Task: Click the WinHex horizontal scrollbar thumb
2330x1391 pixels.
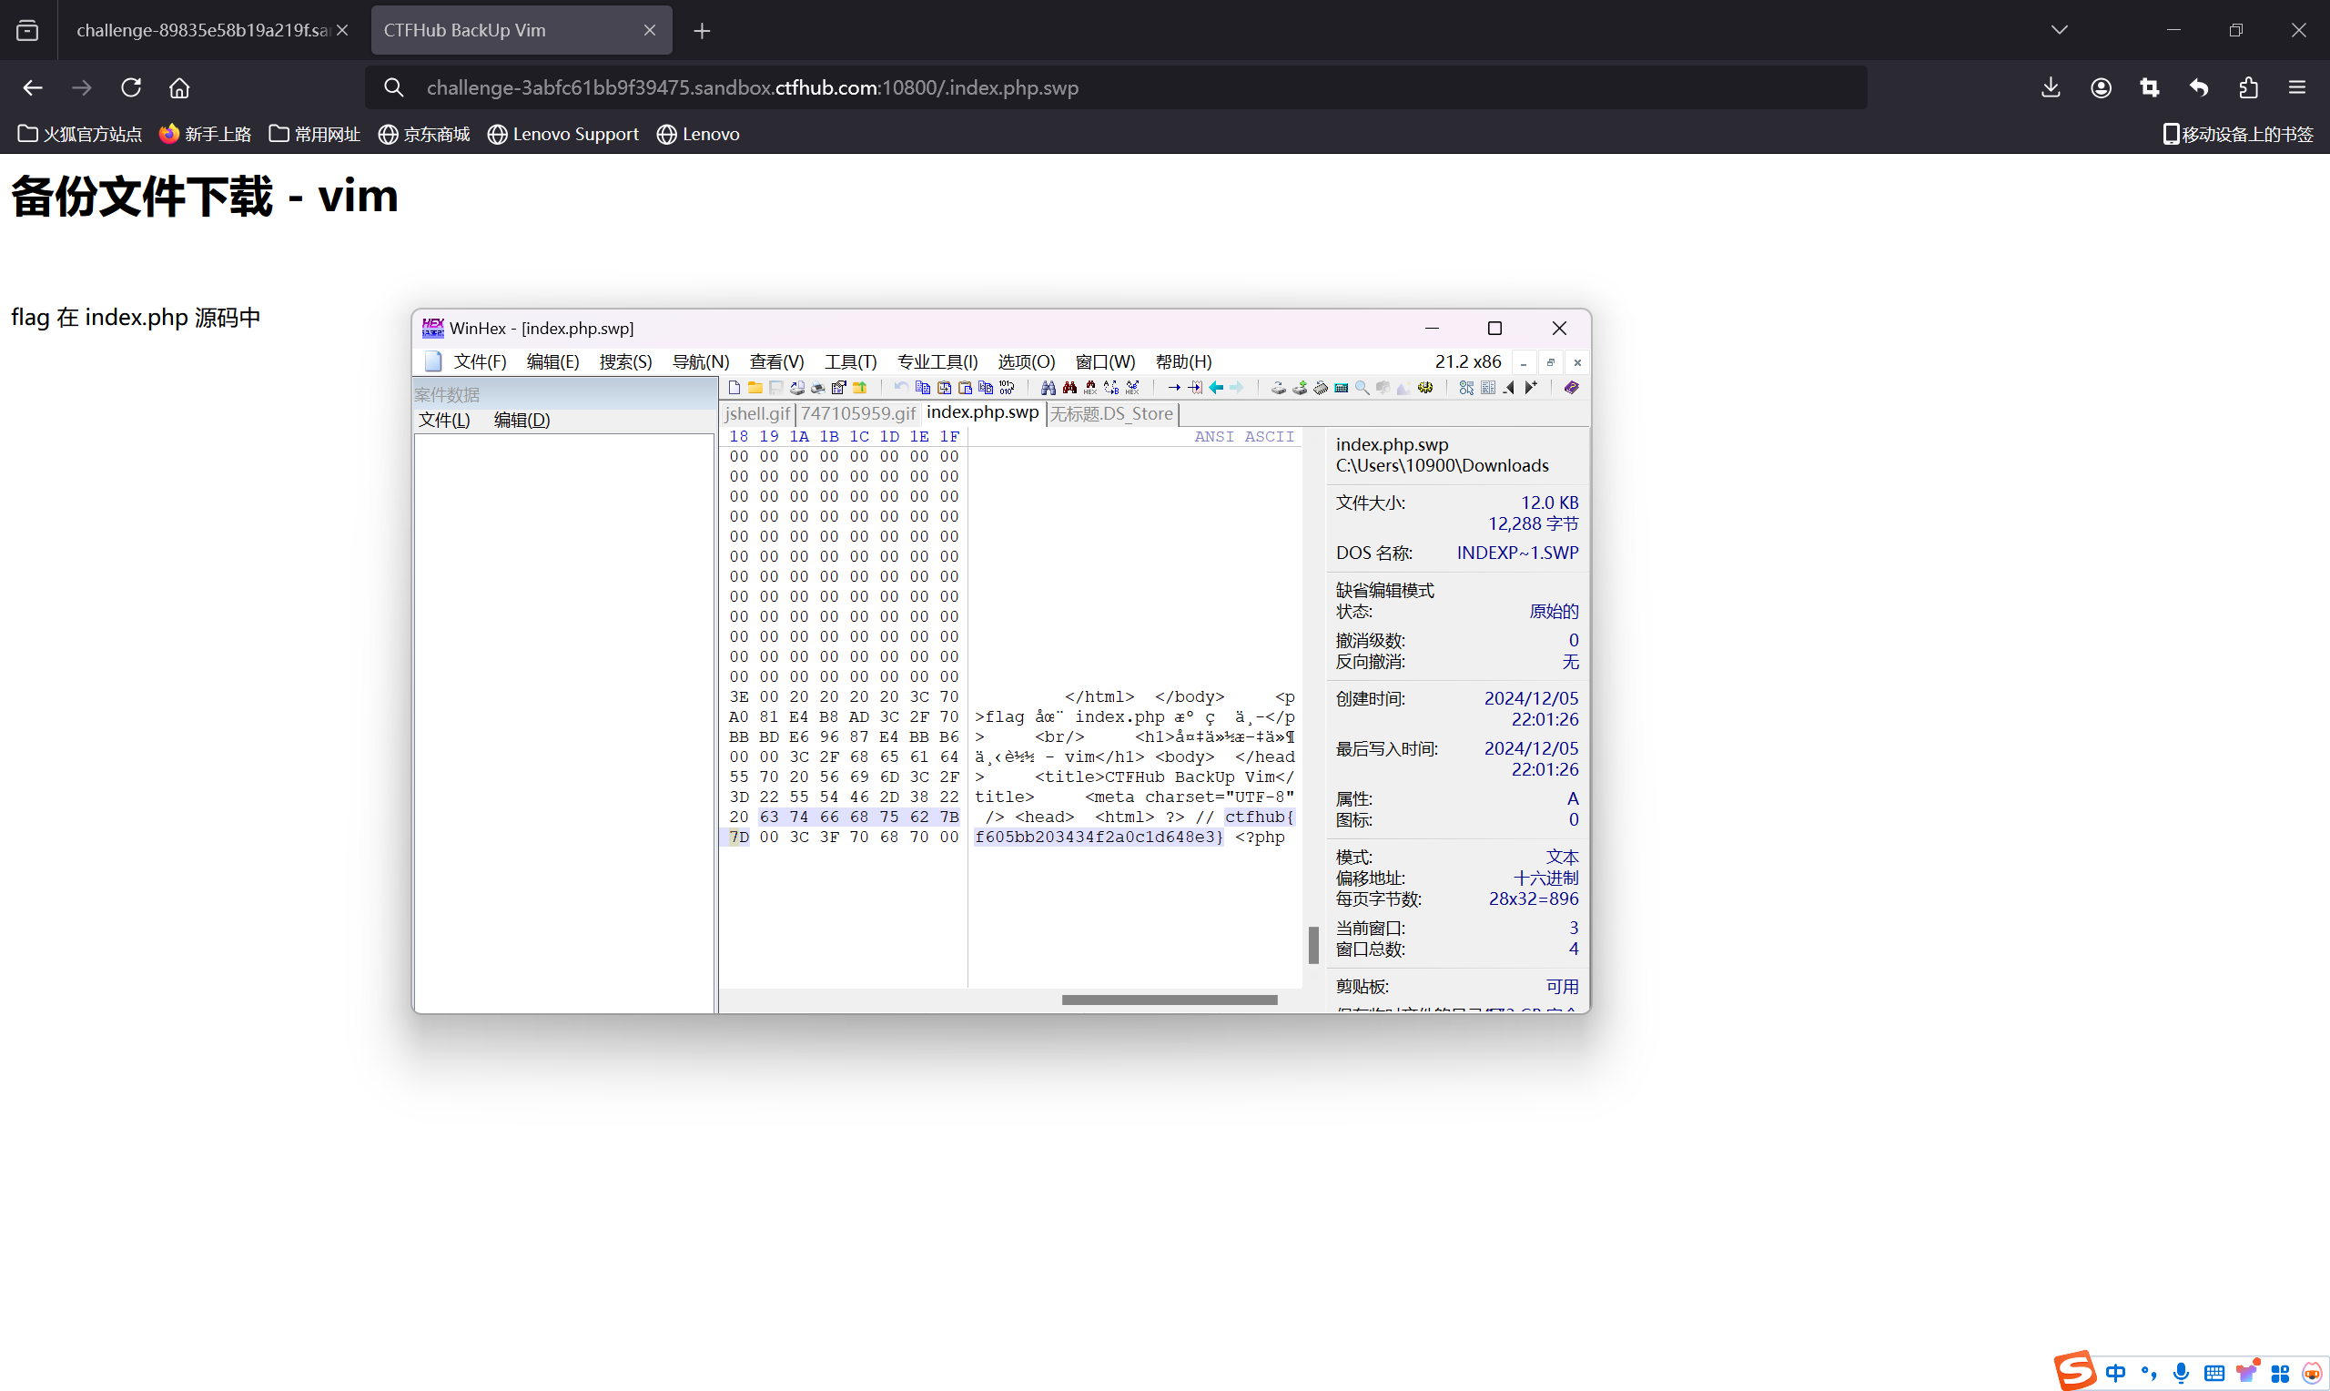Action: click(x=1170, y=1000)
